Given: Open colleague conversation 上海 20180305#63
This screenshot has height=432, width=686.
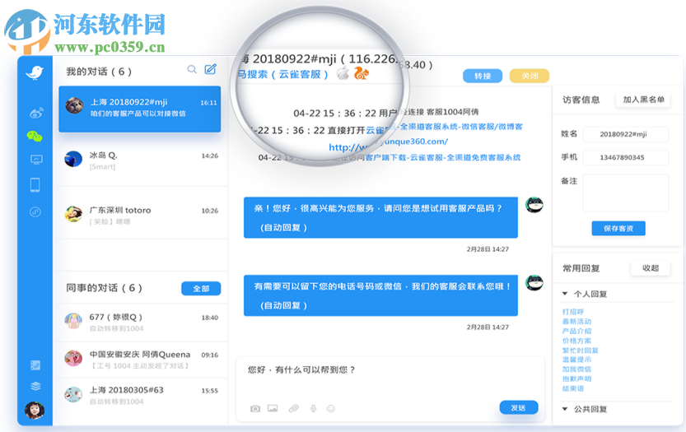Looking at the screenshot, I should point(140,395).
